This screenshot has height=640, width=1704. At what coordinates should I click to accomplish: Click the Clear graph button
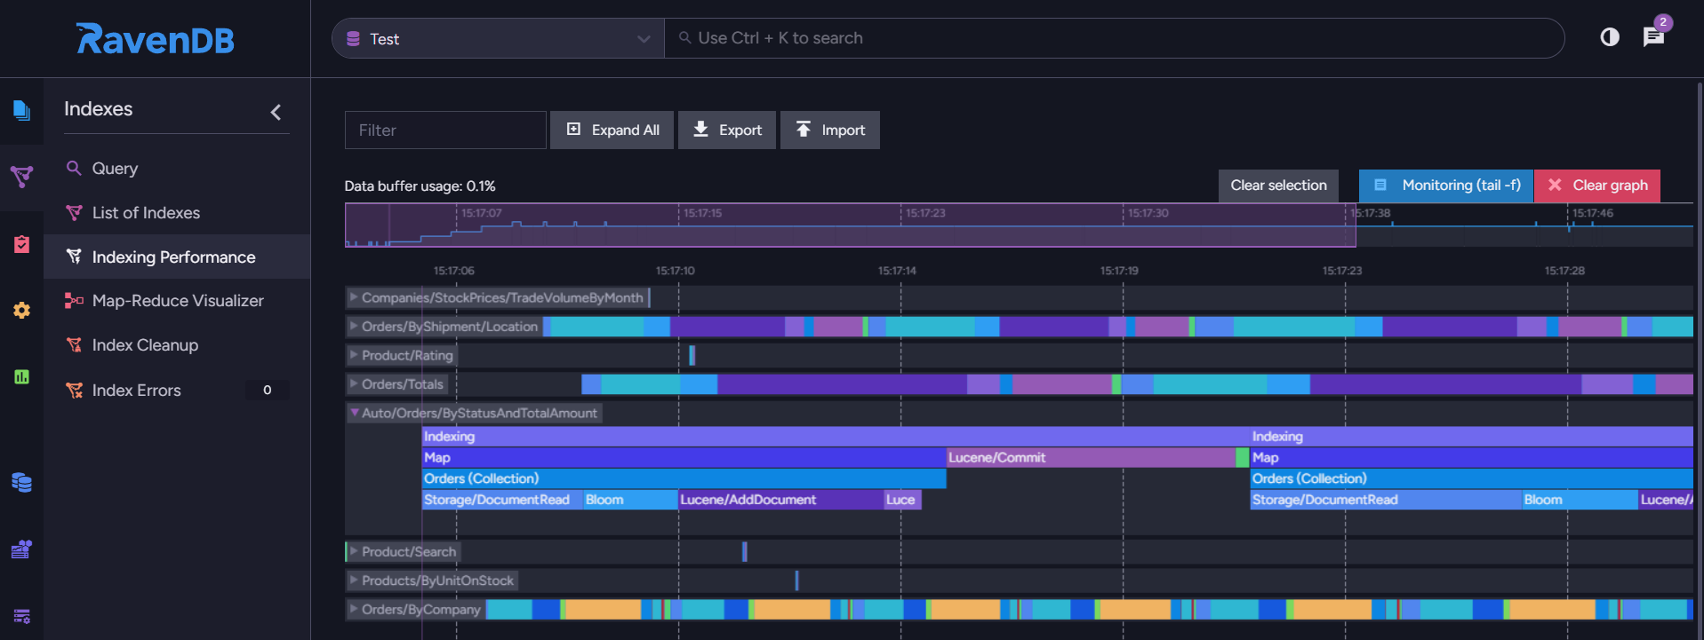pyautogui.click(x=1597, y=186)
